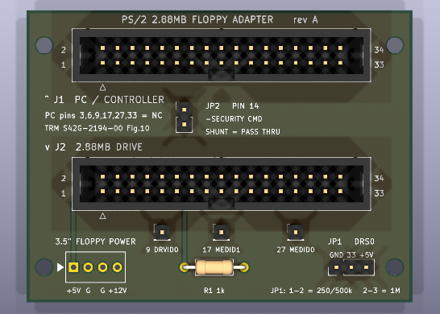Select the "R1 1k" resistor label

tap(214, 291)
